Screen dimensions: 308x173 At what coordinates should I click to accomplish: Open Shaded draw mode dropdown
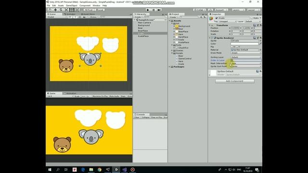point(57,17)
